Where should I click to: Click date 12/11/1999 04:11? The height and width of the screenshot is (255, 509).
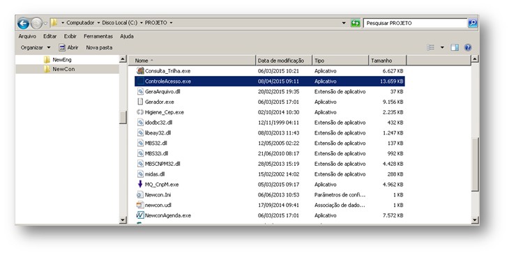(x=278, y=123)
